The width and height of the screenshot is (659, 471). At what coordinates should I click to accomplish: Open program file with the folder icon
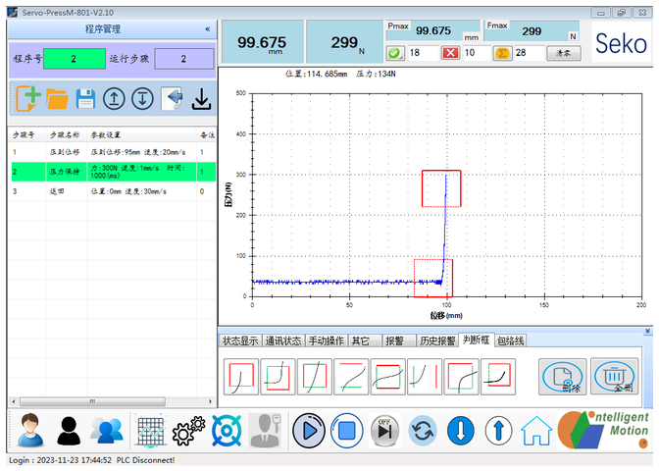(57, 99)
